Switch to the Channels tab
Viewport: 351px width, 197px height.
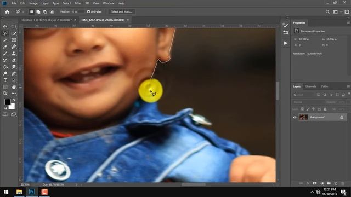pyautogui.click(x=310, y=86)
